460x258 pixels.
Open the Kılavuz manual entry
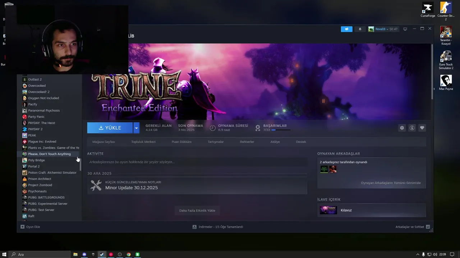click(x=372, y=210)
